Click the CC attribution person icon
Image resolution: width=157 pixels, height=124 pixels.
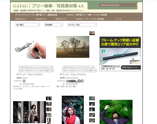[x=79, y=81]
